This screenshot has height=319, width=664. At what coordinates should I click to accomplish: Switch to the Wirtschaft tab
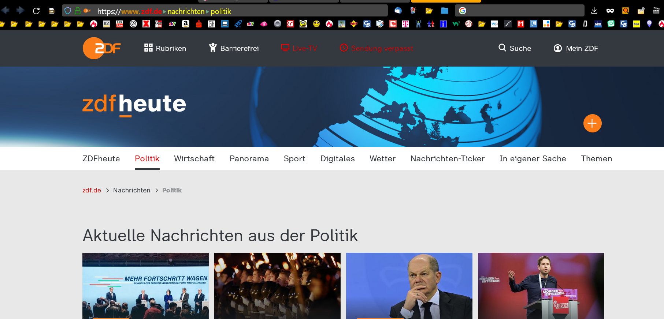pyautogui.click(x=194, y=159)
